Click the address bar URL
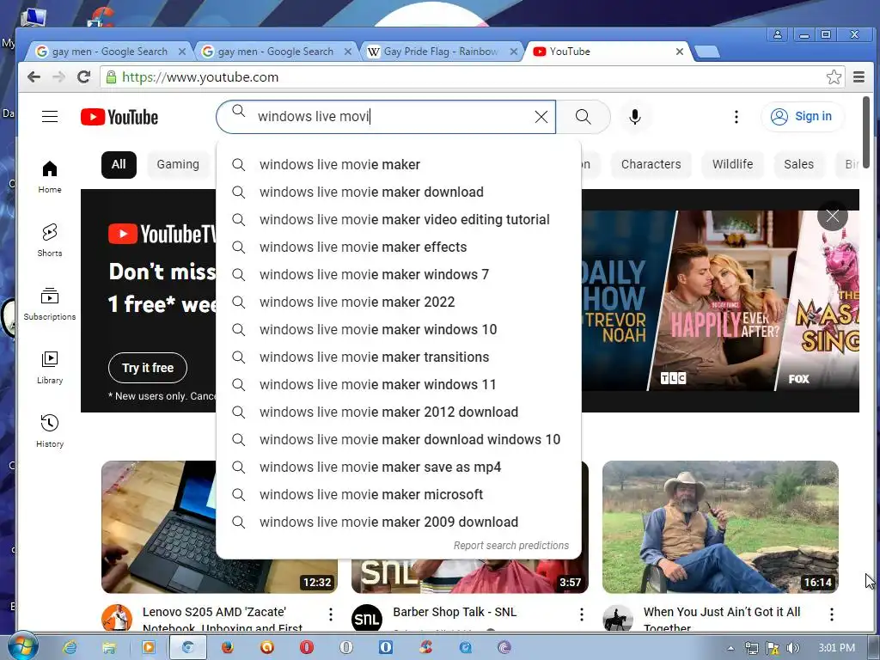Screen dimensions: 880x660 pyautogui.click(x=200, y=76)
